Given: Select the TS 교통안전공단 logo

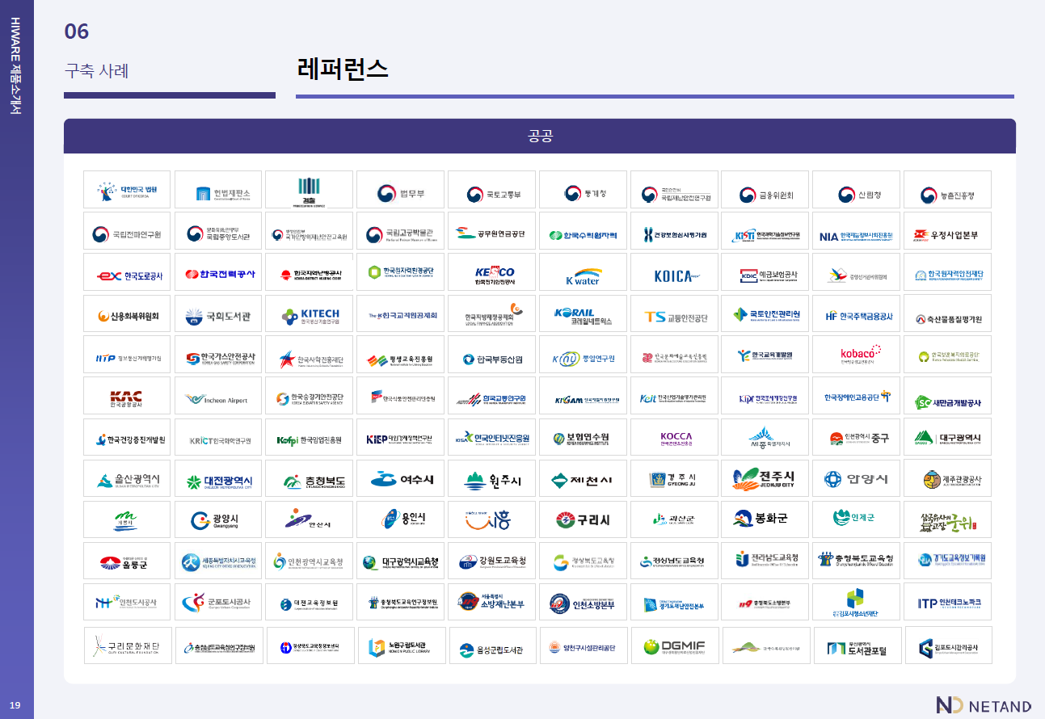Looking at the screenshot, I should tap(674, 314).
